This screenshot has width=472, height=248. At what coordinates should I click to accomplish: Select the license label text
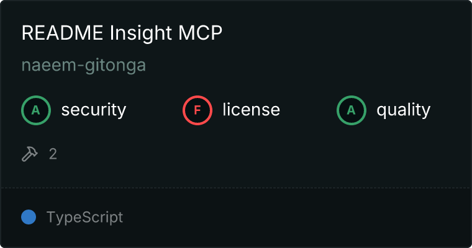point(252,110)
